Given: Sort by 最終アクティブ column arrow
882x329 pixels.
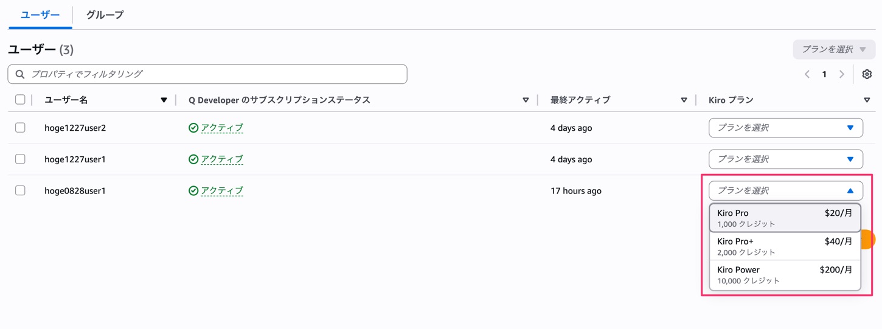Looking at the screenshot, I should click(684, 100).
